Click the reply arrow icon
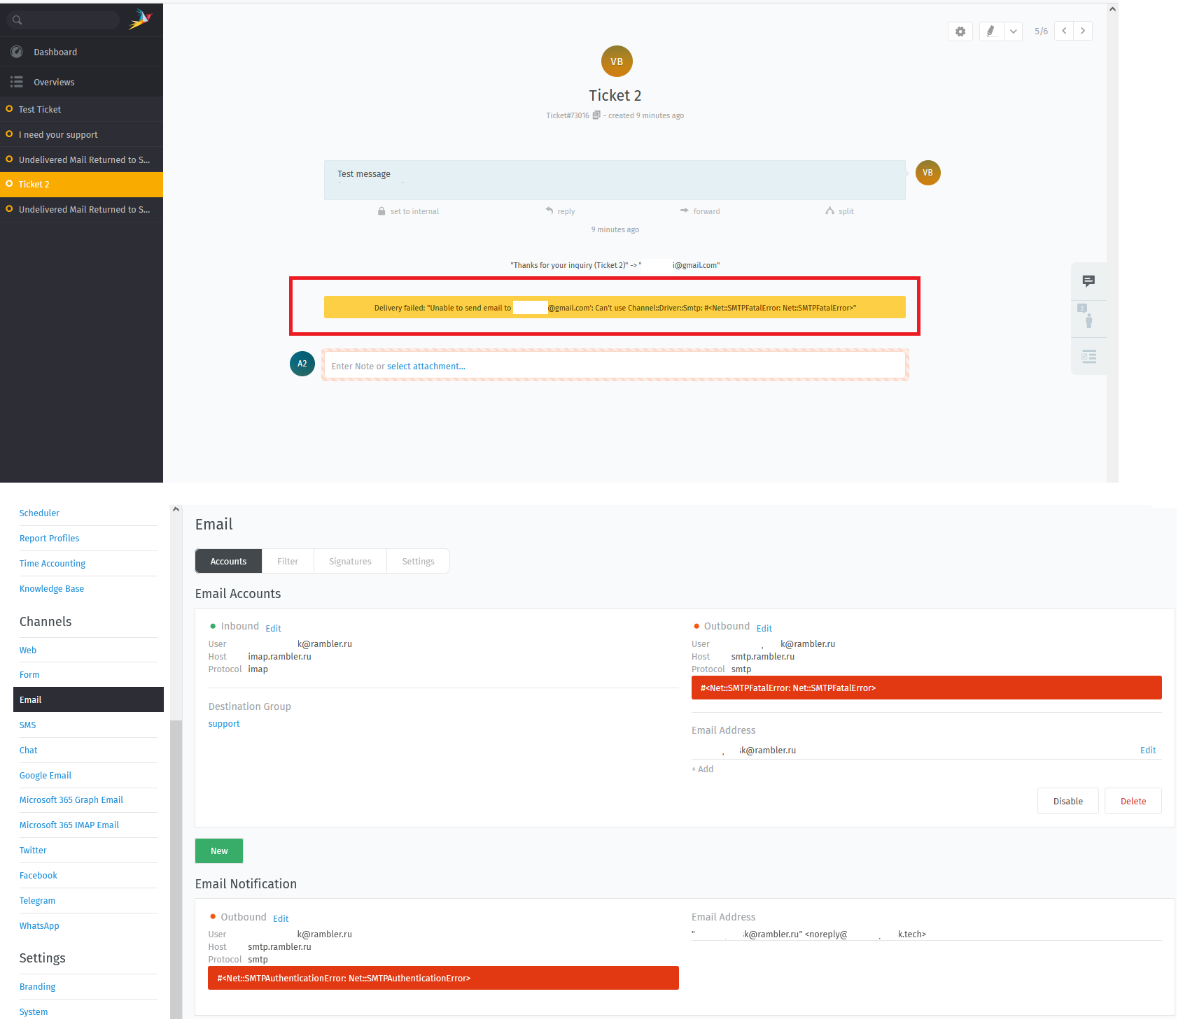This screenshot has height=1031, width=1190. [x=549, y=211]
